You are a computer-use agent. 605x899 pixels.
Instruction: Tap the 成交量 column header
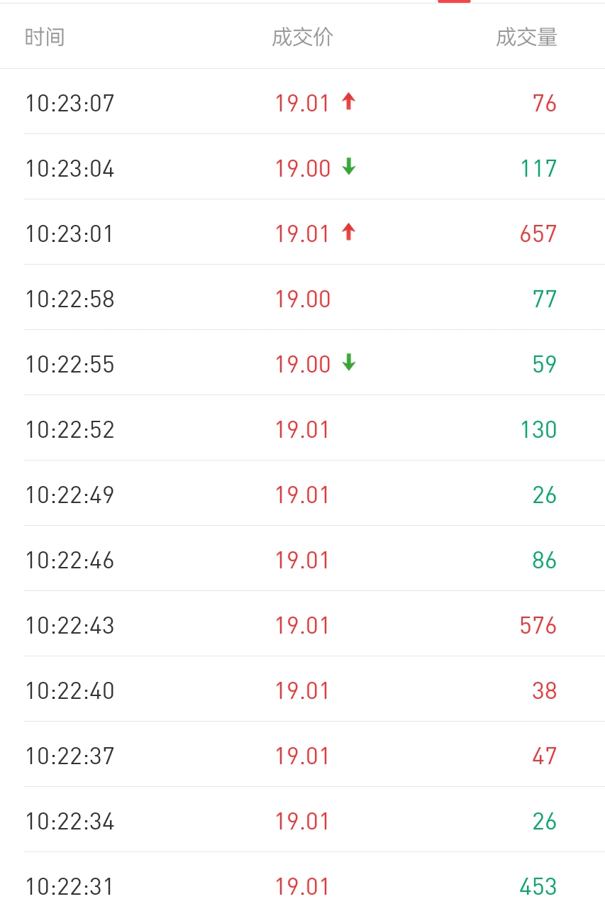point(526,37)
